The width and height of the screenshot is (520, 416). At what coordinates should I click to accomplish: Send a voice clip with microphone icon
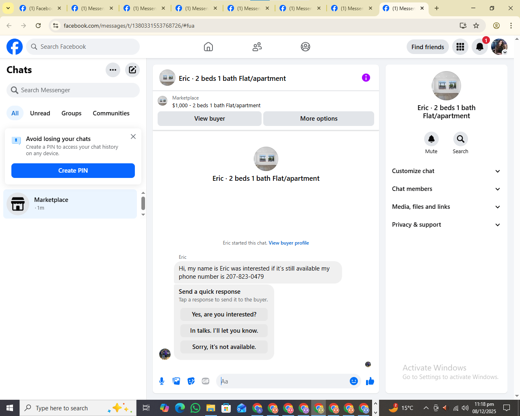(x=162, y=381)
